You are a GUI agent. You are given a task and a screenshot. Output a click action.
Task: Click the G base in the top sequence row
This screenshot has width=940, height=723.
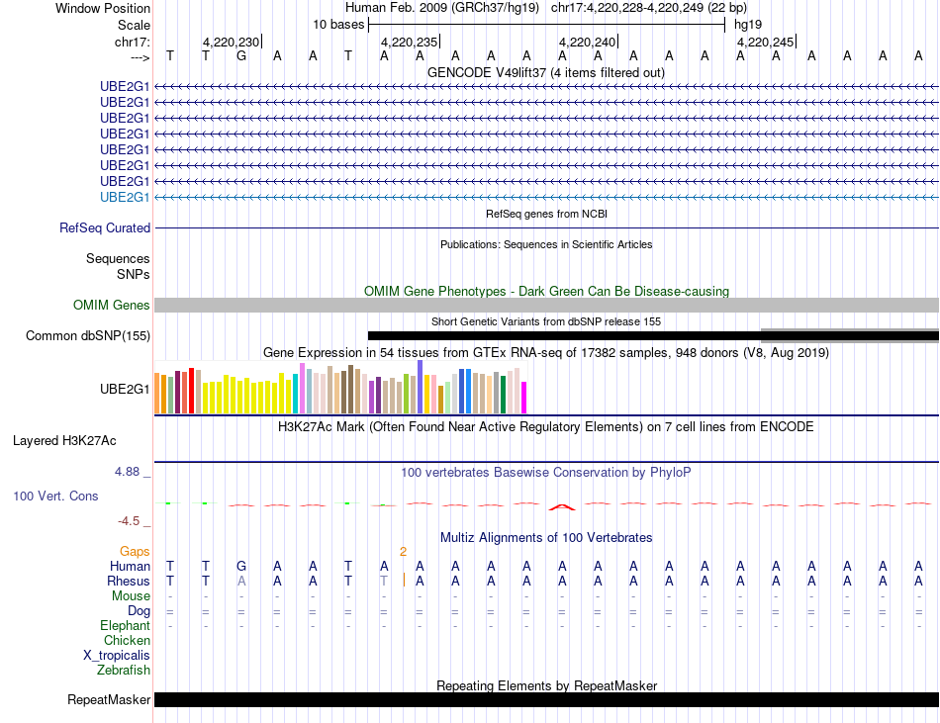[x=241, y=55]
